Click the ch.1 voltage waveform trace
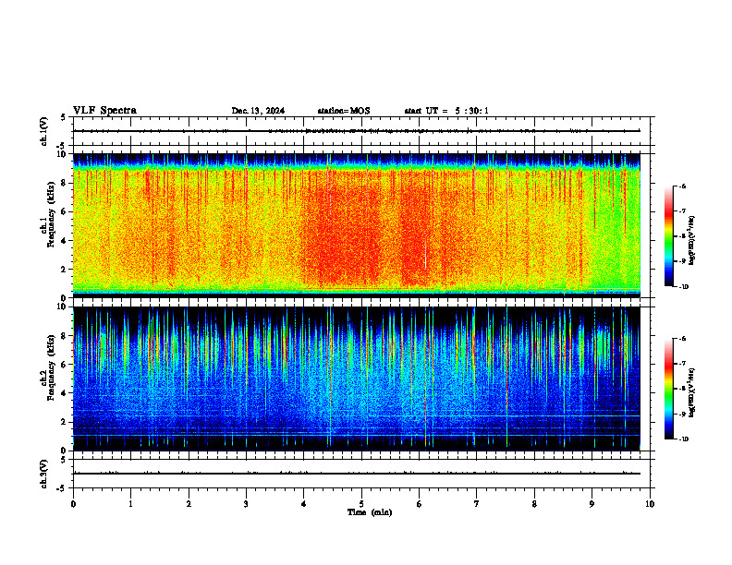 pyautogui.click(x=357, y=131)
